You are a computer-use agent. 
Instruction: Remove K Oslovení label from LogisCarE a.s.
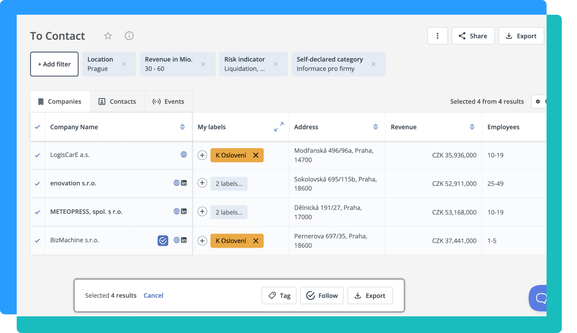click(x=256, y=155)
